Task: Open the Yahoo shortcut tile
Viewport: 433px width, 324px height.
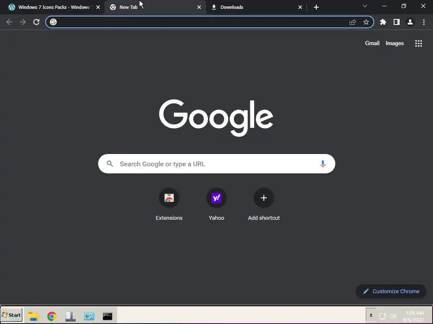Action: pyautogui.click(x=216, y=205)
